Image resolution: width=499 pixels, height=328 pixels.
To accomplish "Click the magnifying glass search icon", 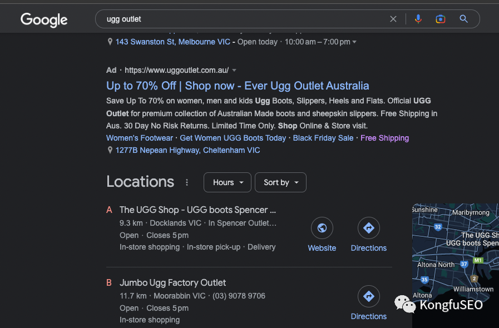I will (x=464, y=19).
